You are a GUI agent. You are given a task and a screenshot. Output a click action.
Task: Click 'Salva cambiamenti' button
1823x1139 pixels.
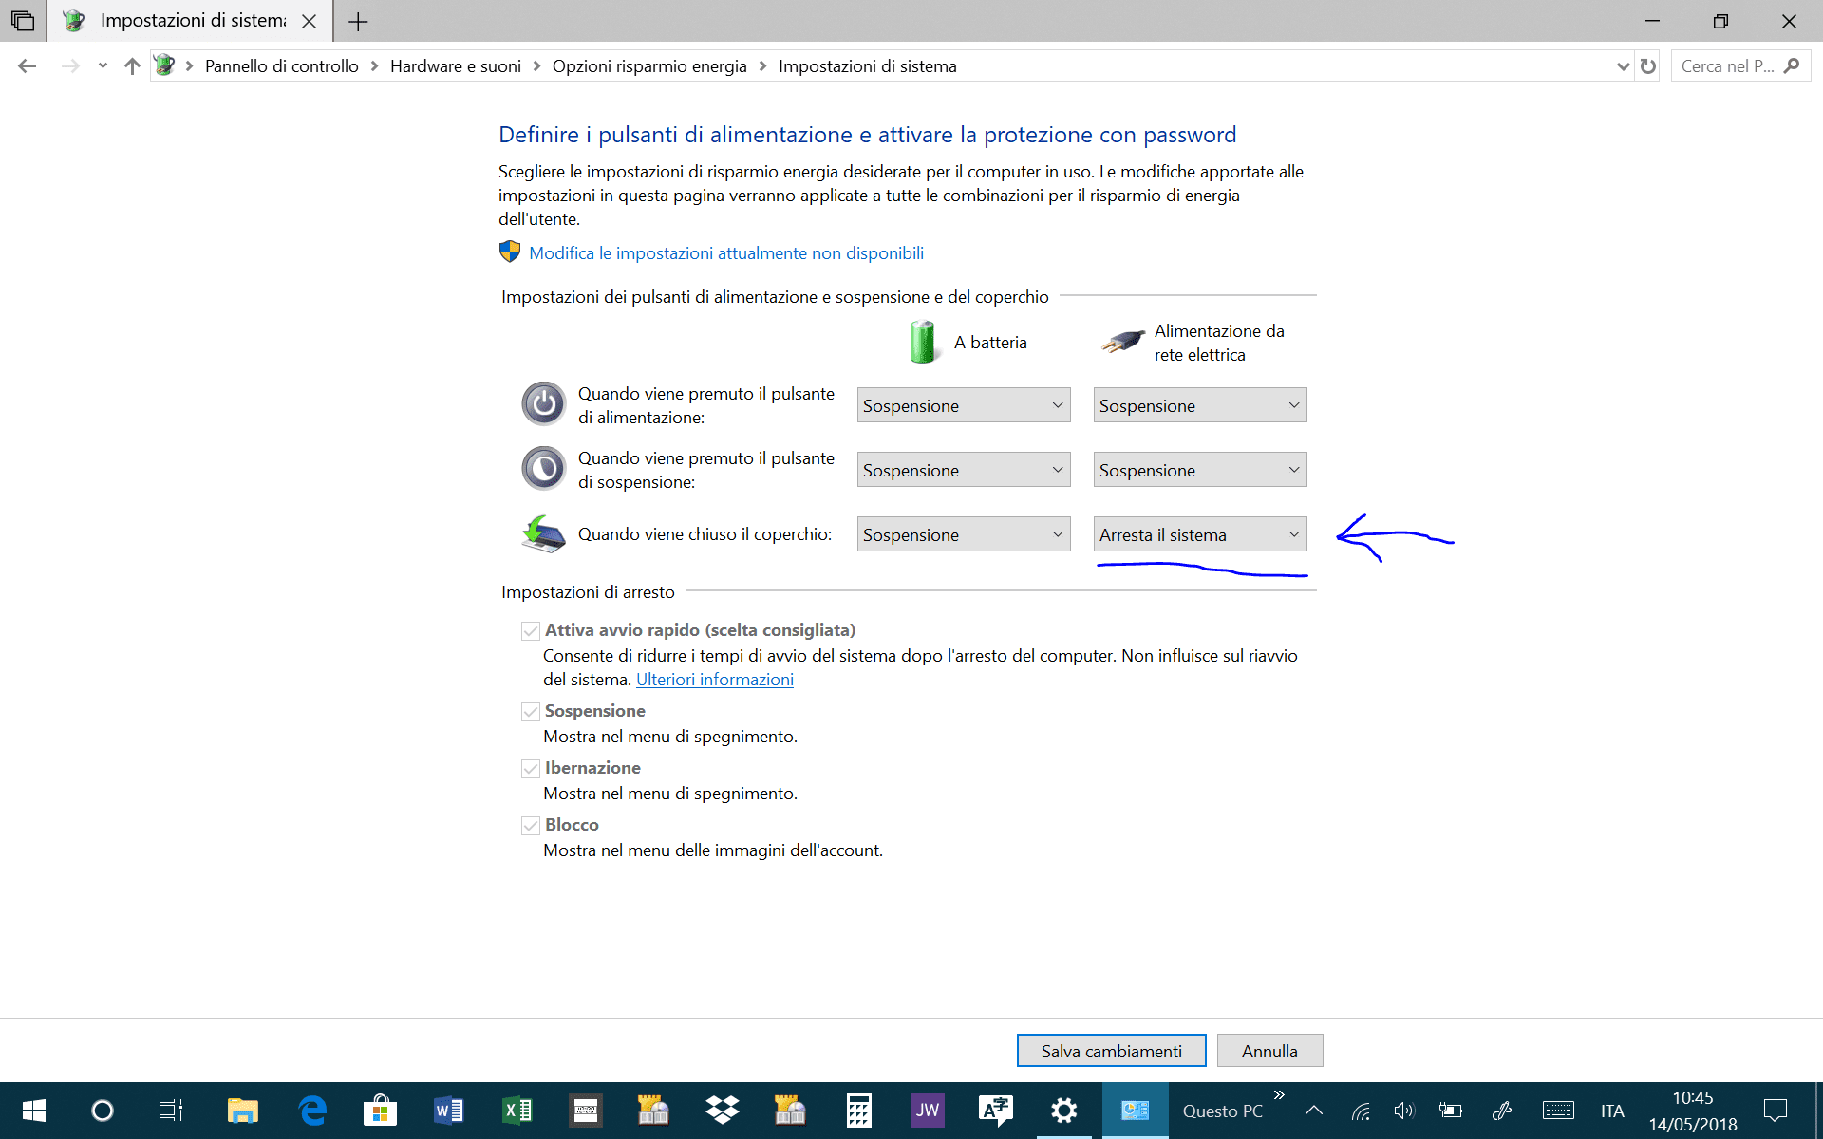[1111, 1051]
